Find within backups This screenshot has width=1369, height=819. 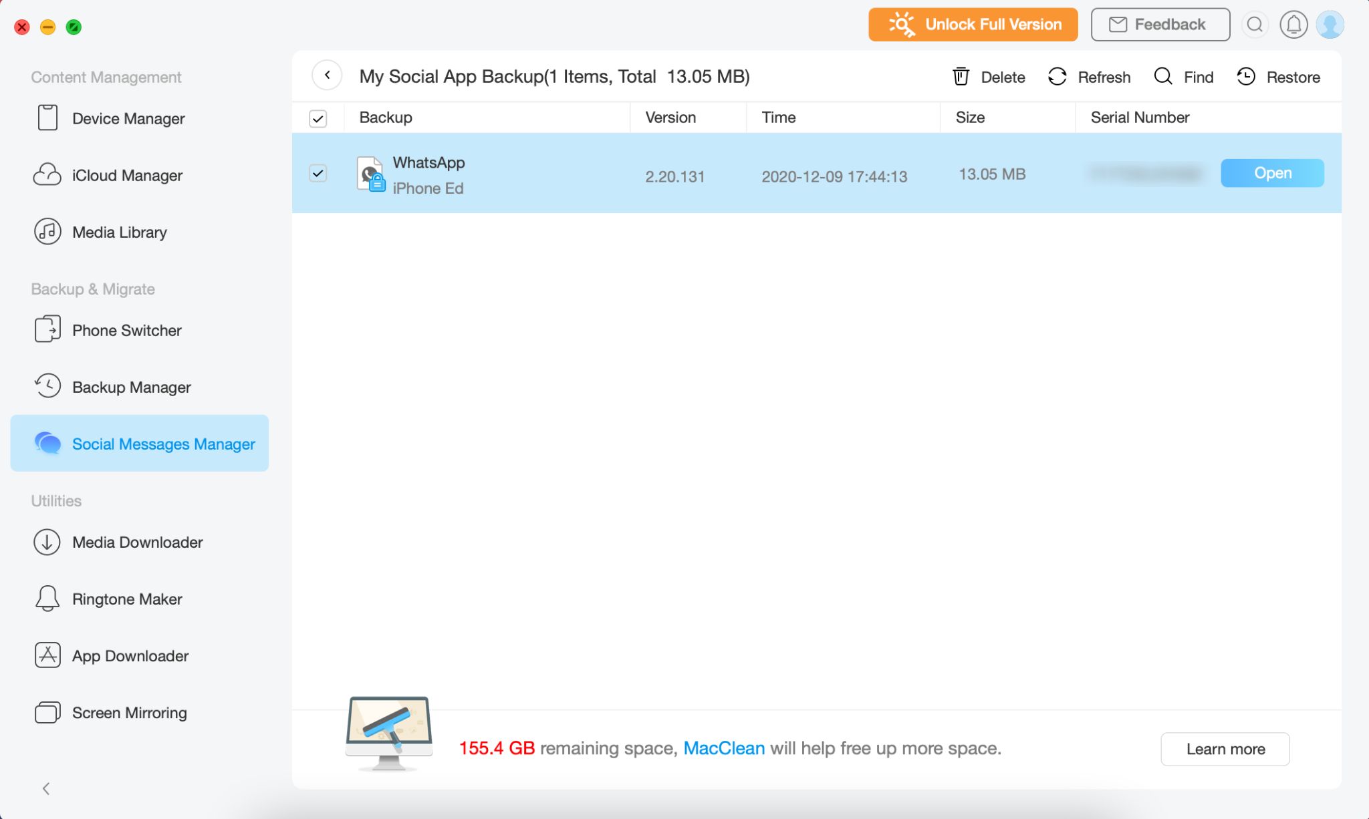click(x=1183, y=77)
